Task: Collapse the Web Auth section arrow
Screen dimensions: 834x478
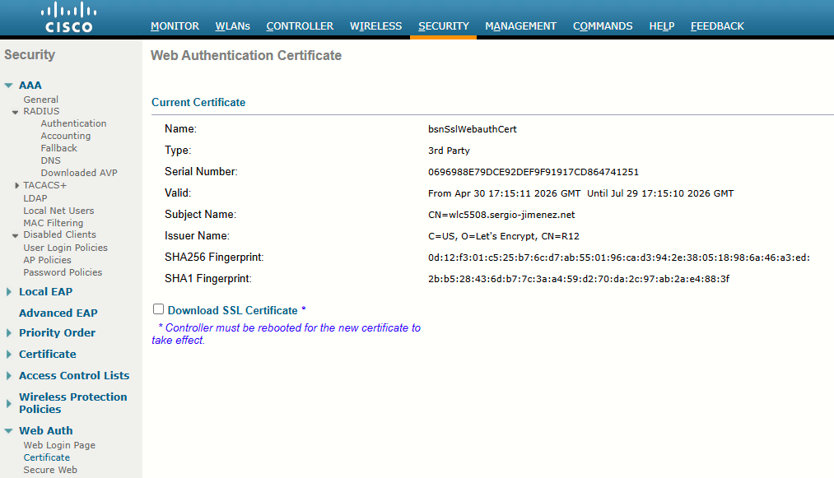Action: coord(8,430)
